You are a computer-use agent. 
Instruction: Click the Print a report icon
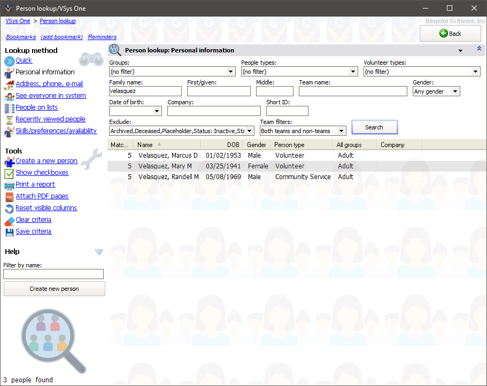pos(9,184)
